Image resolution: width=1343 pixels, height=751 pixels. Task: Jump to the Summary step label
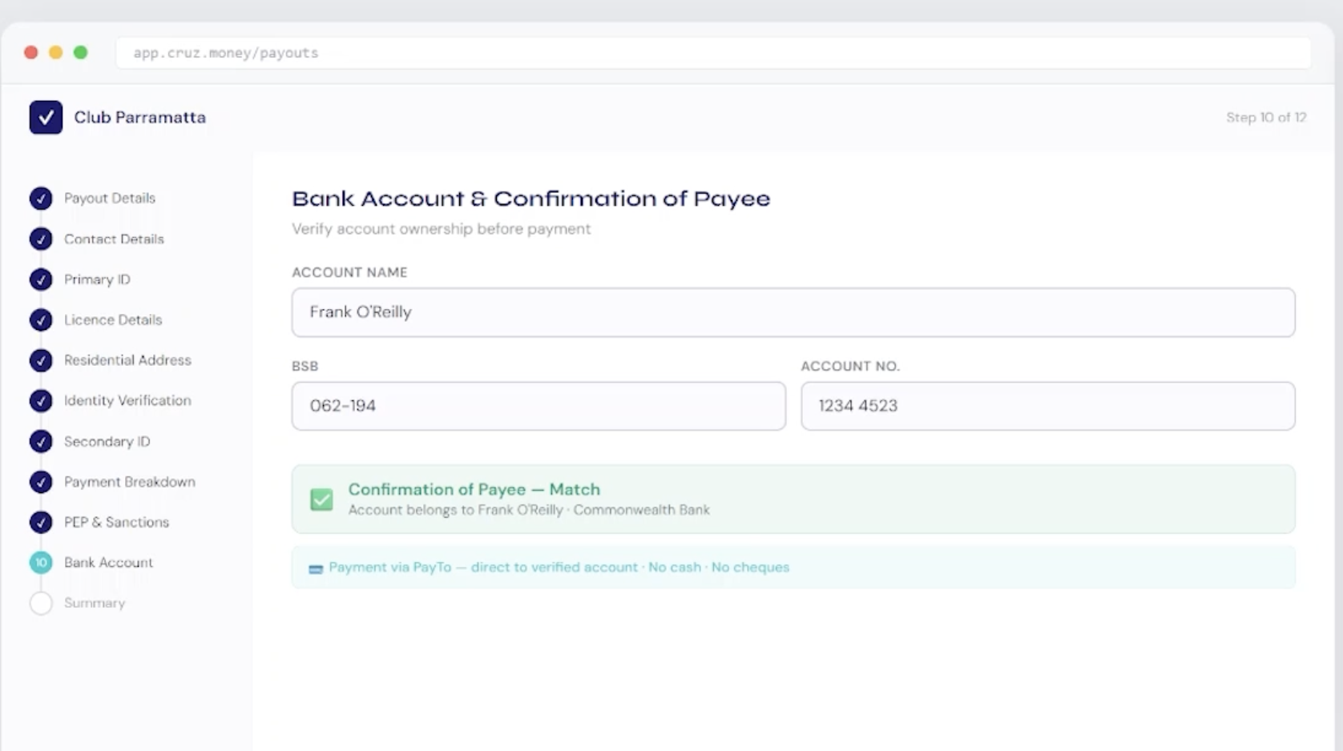tap(95, 603)
